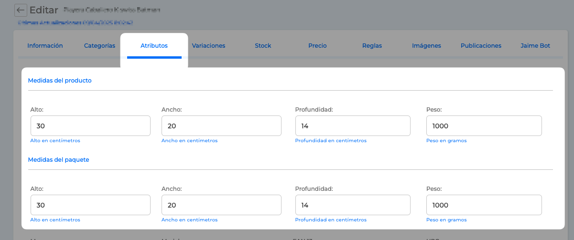The height and width of the screenshot is (240, 574).
Task: Open the Reglas tab
Action: tap(372, 46)
